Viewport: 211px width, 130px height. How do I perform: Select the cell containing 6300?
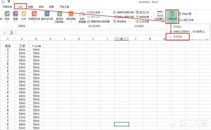[22, 75]
